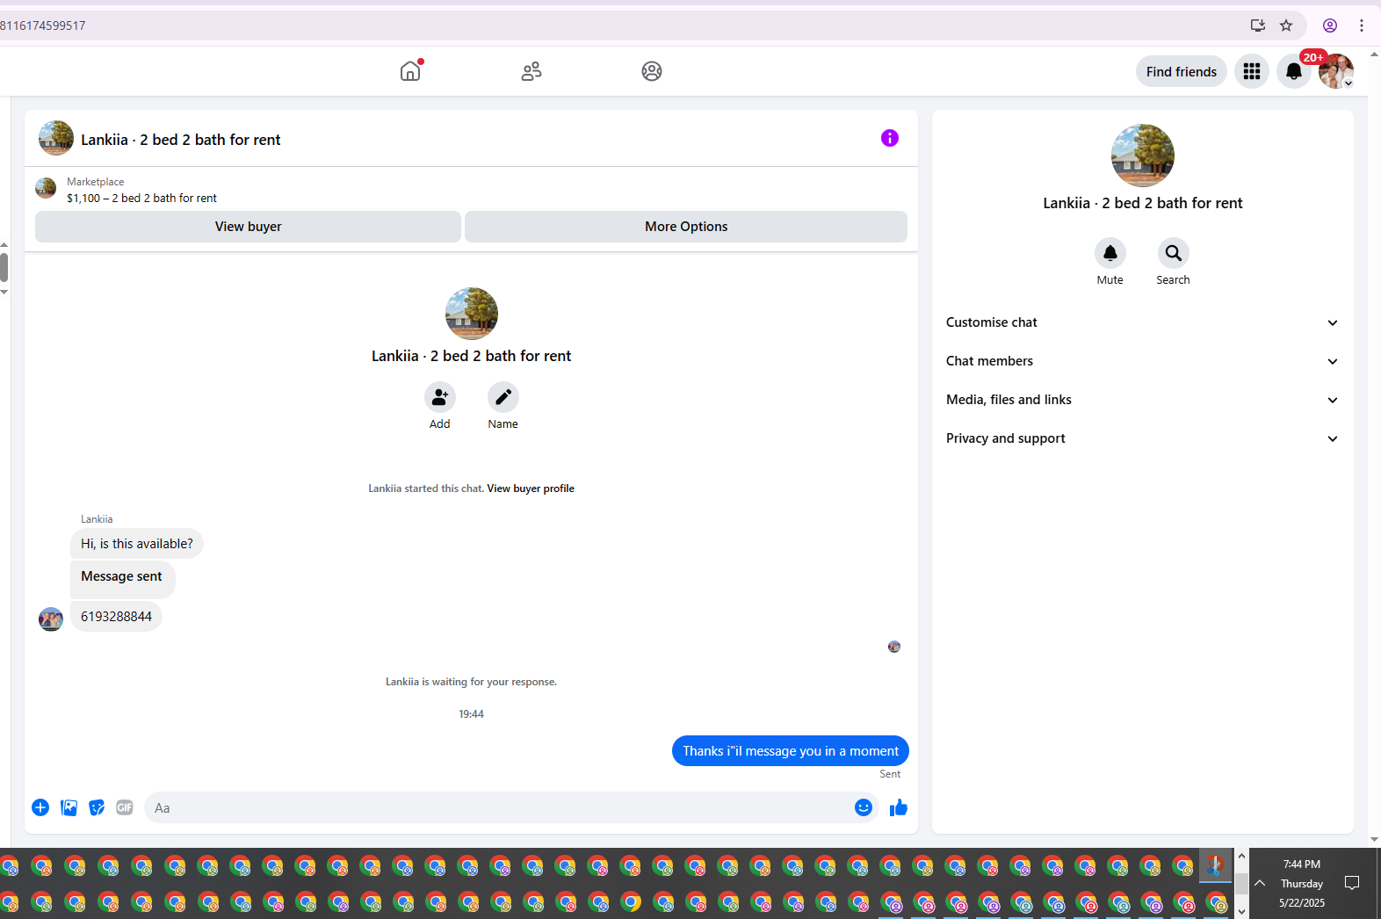Click the sender avatar beside phone number
The width and height of the screenshot is (1381, 919).
[x=51, y=619]
